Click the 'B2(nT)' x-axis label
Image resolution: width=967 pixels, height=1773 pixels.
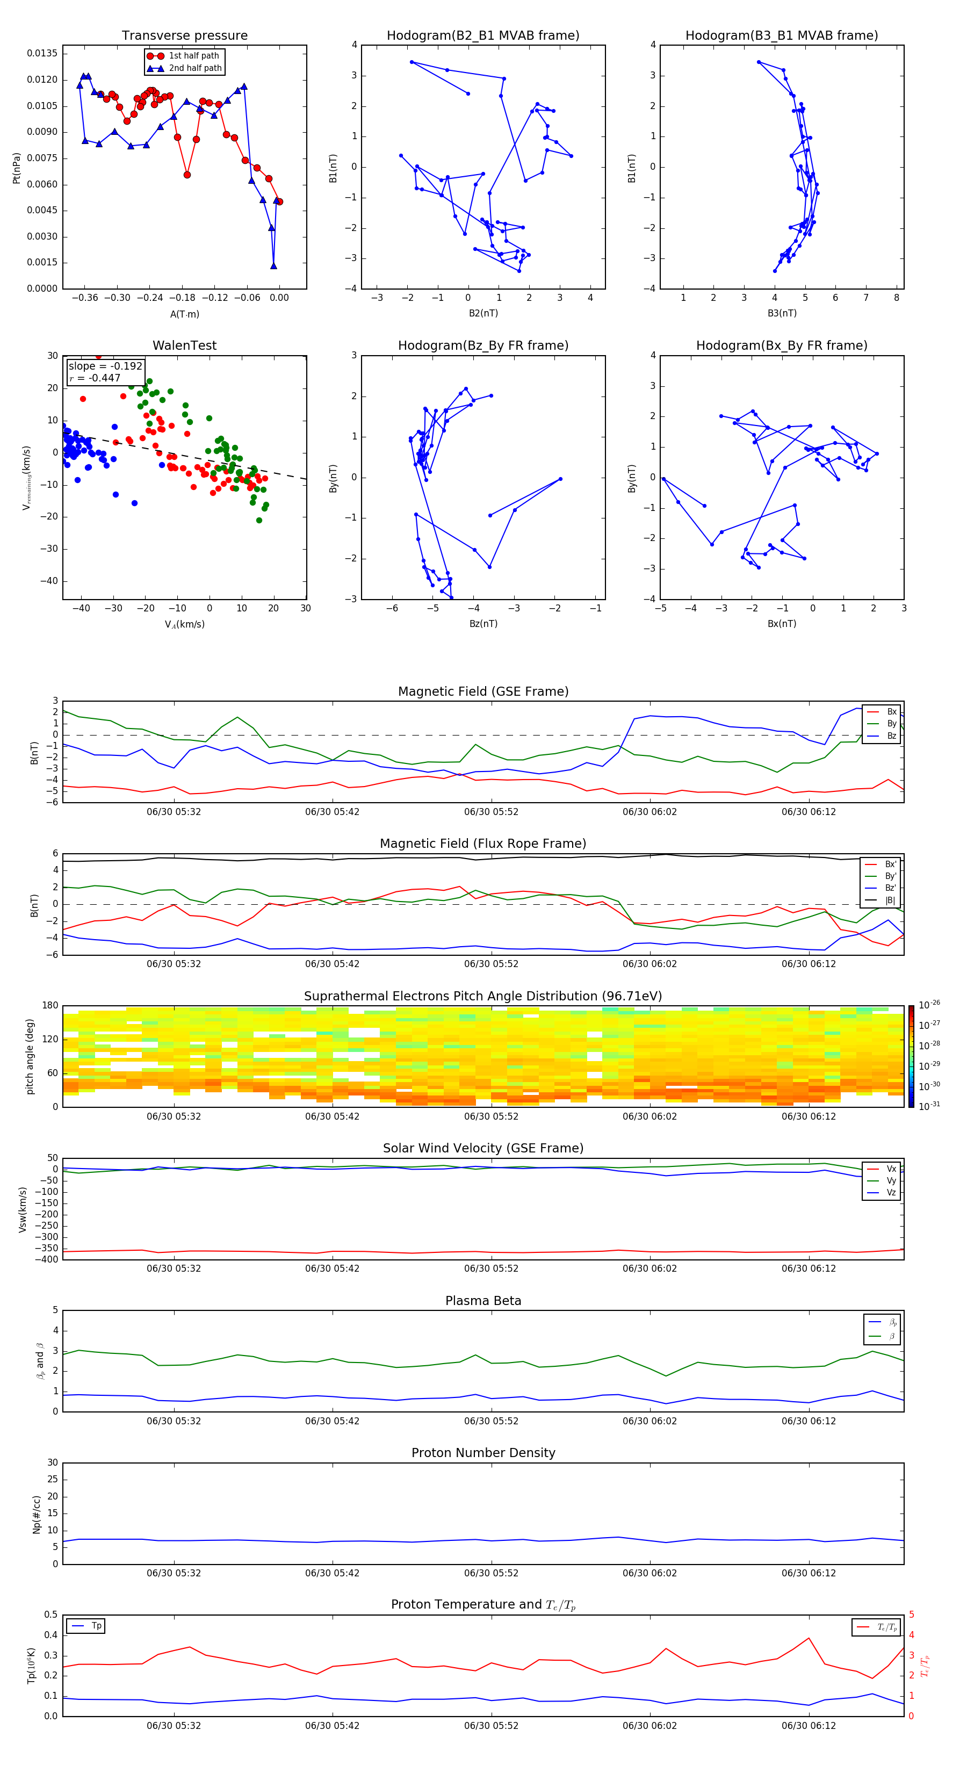click(483, 313)
